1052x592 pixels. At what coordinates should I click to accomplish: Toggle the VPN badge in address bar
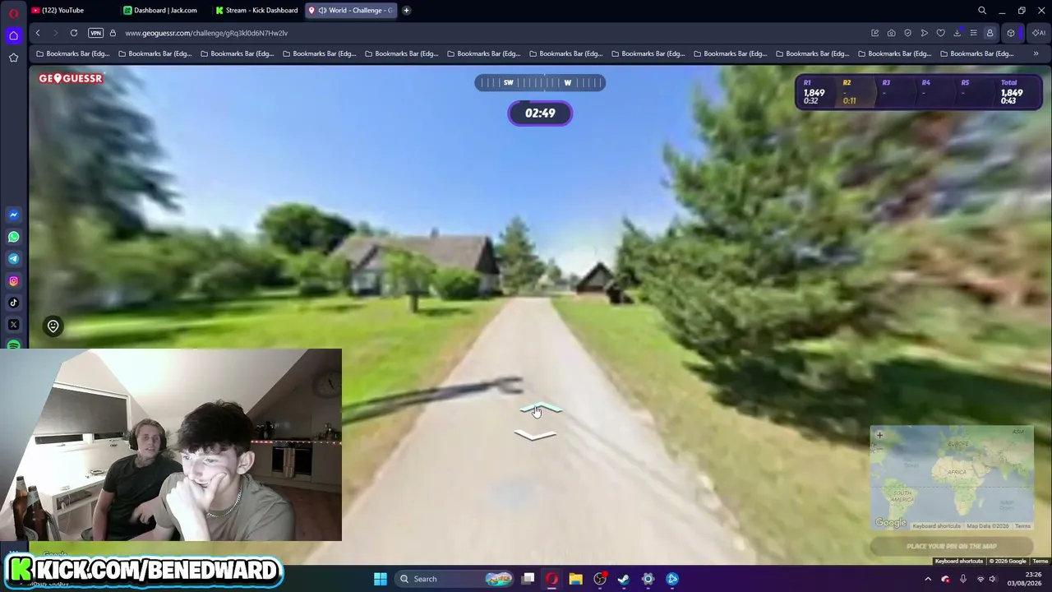click(95, 33)
